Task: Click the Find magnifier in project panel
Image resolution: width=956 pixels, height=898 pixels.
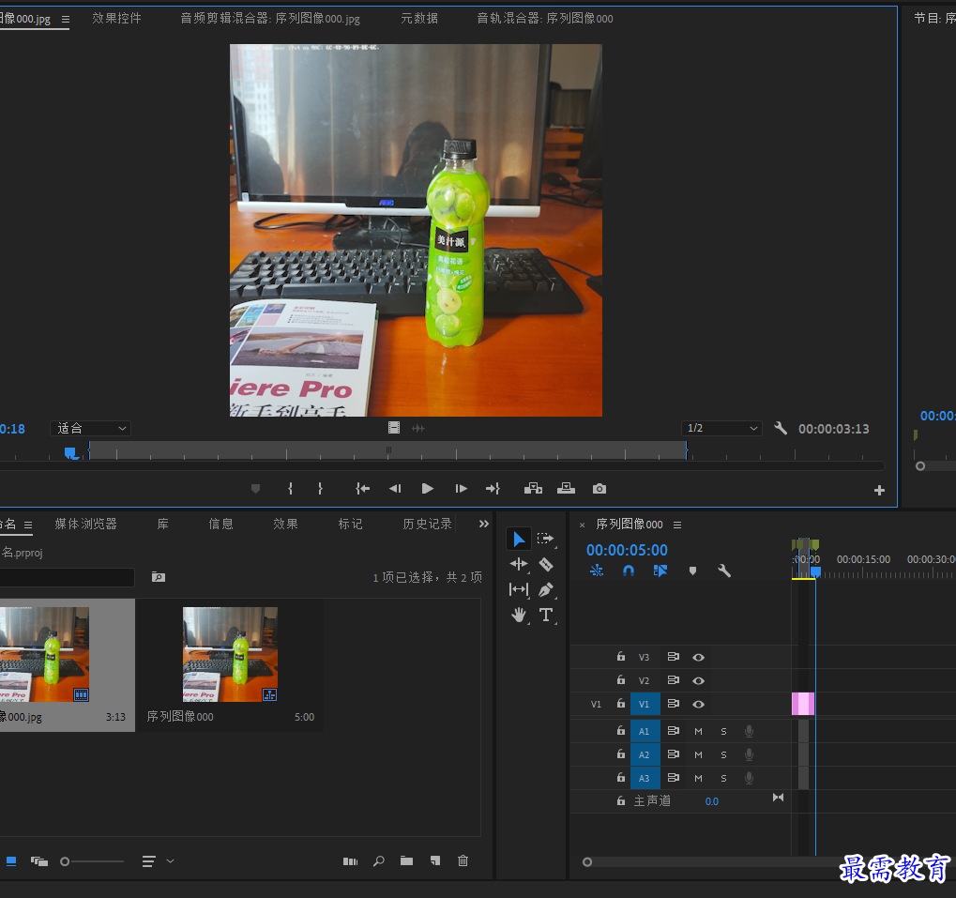Action: 379,860
